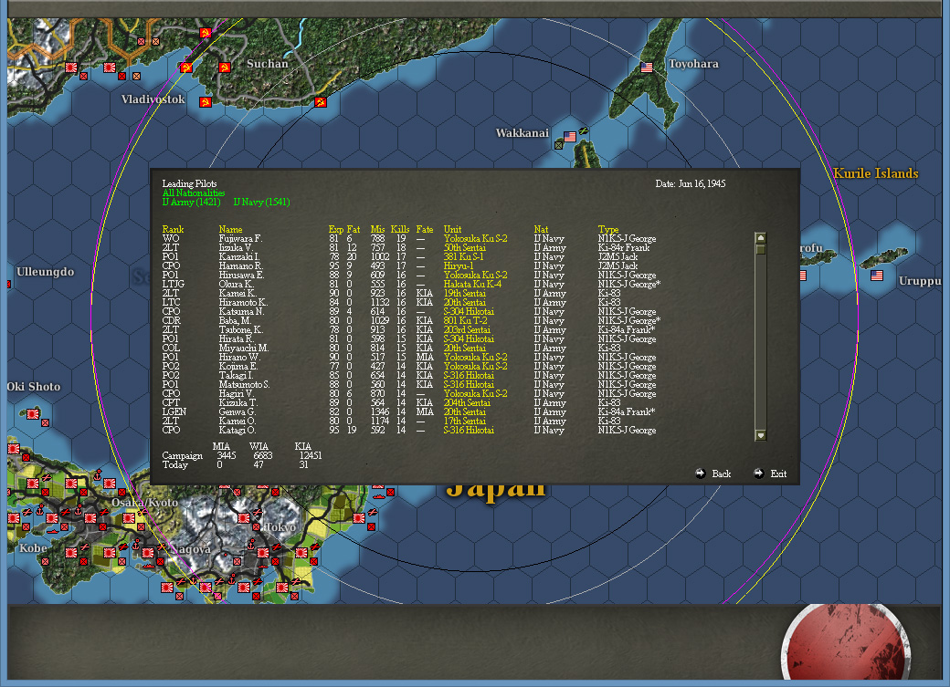Click the Leading Pilots title
950x687 pixels.
(x=189, y=183)
